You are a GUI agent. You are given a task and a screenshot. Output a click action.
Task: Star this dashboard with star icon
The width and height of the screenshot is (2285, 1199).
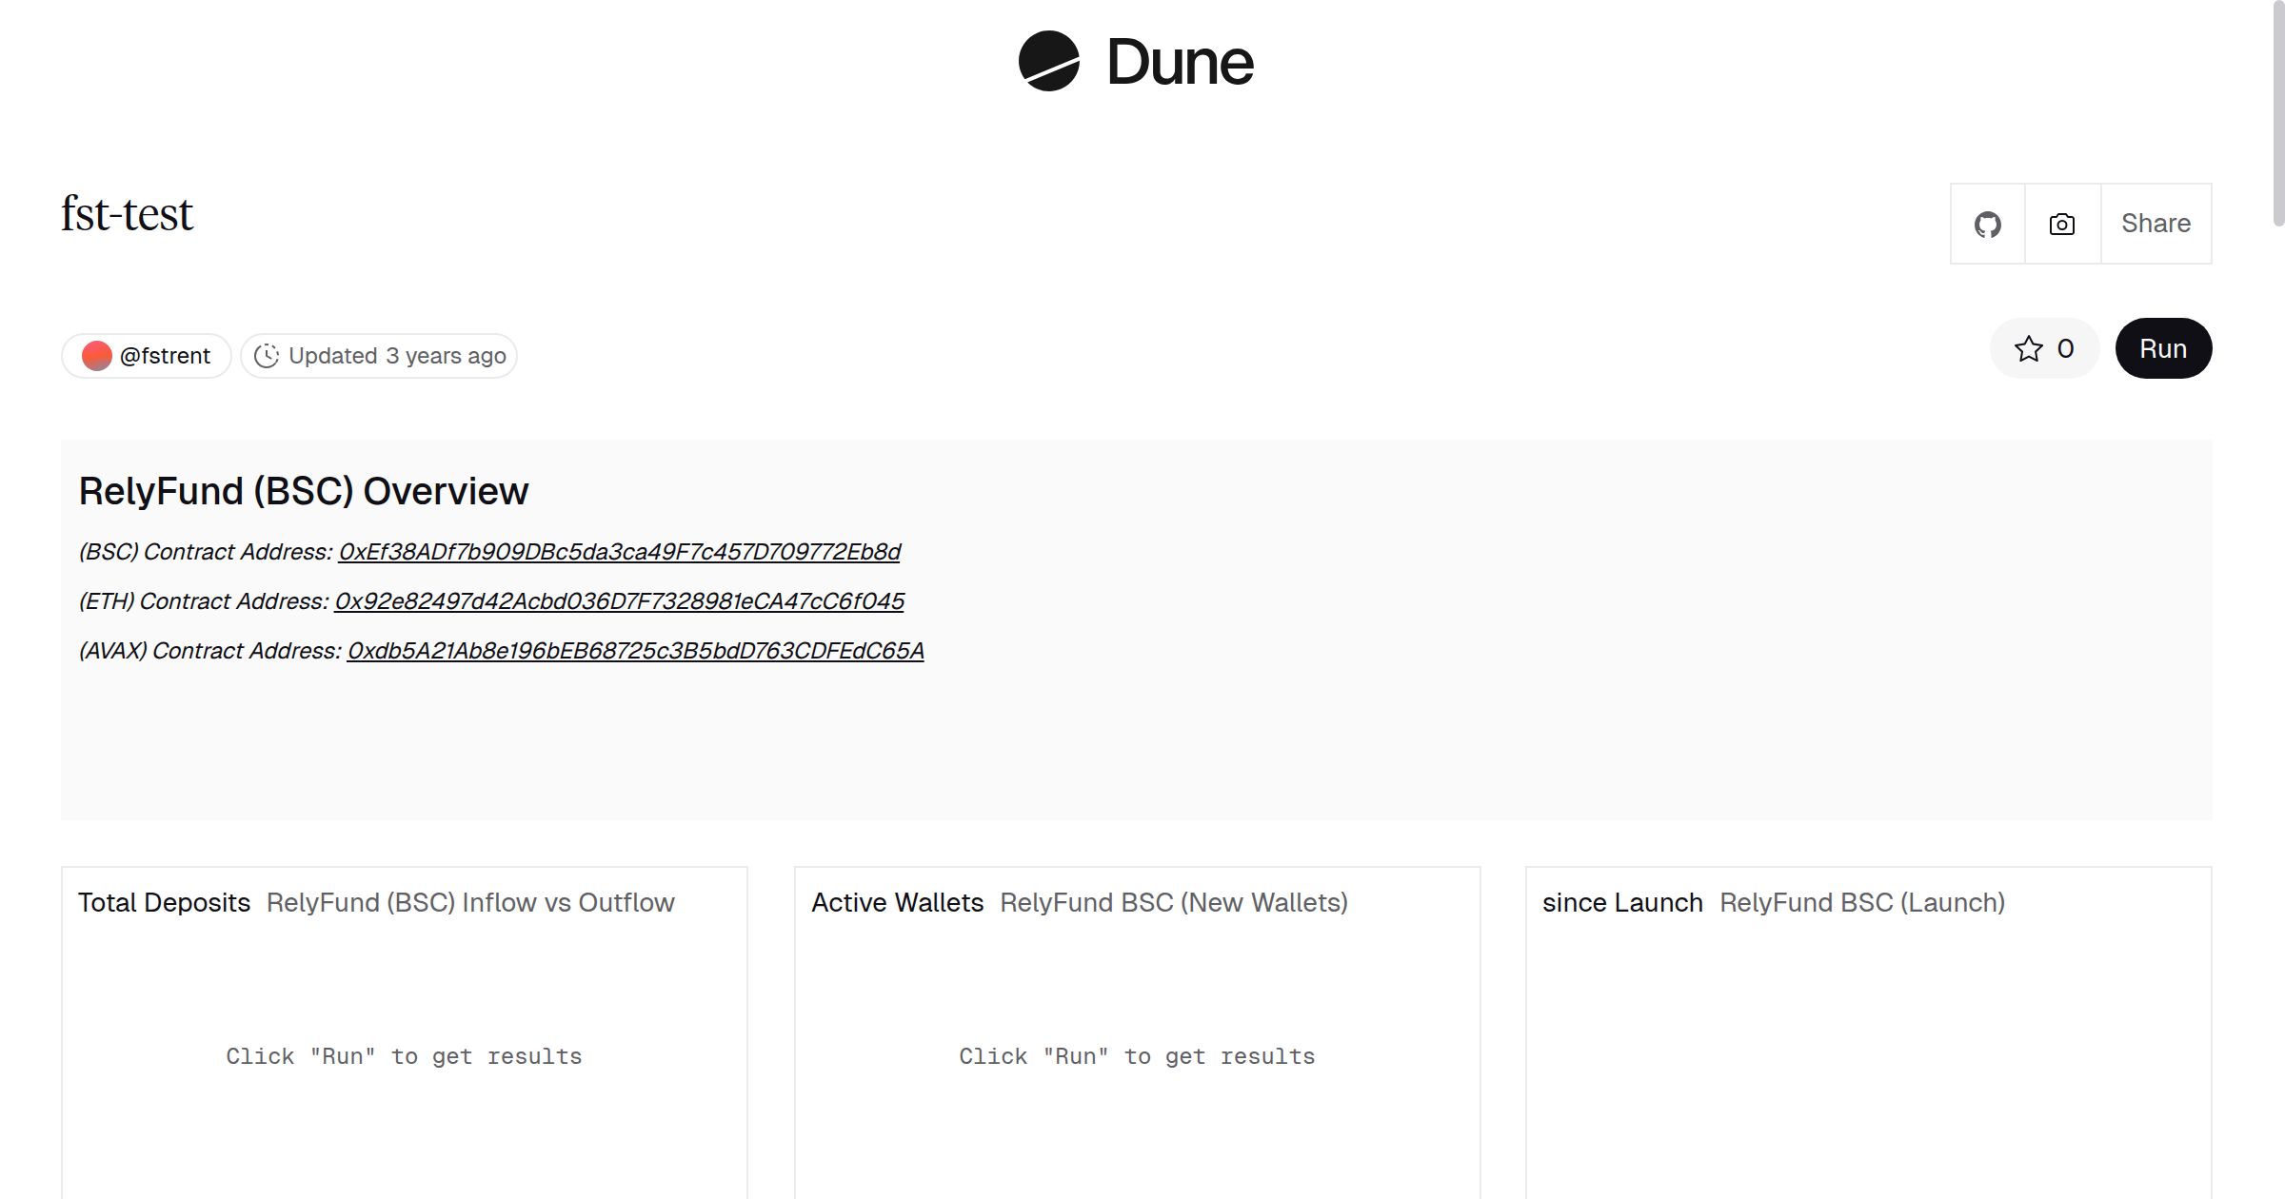point(2029,349)
